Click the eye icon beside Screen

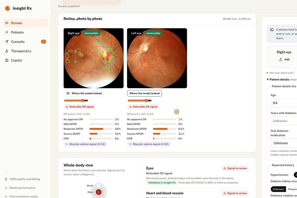click(x=7, y=23)
